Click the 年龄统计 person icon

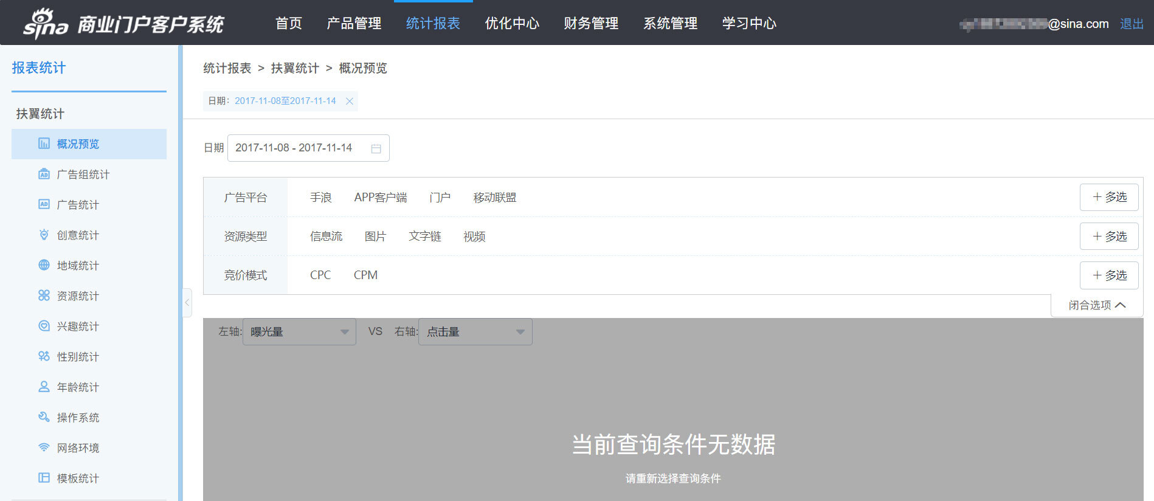coord(44,387)
